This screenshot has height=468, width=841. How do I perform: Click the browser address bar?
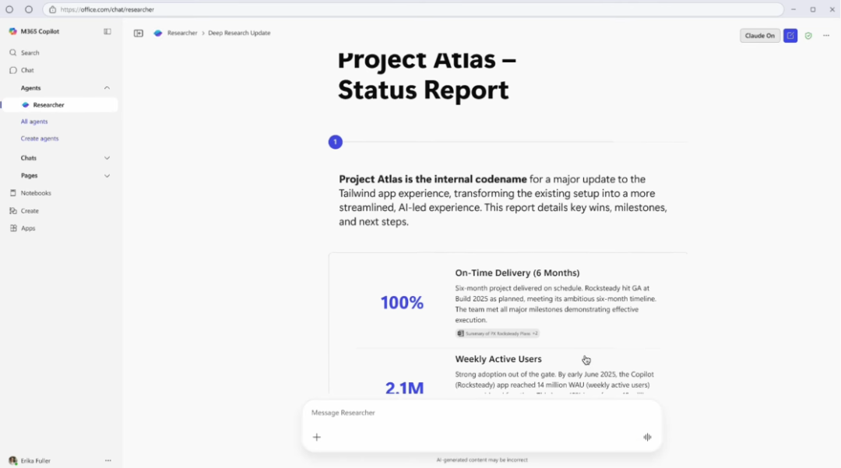[x=413, y=9]
